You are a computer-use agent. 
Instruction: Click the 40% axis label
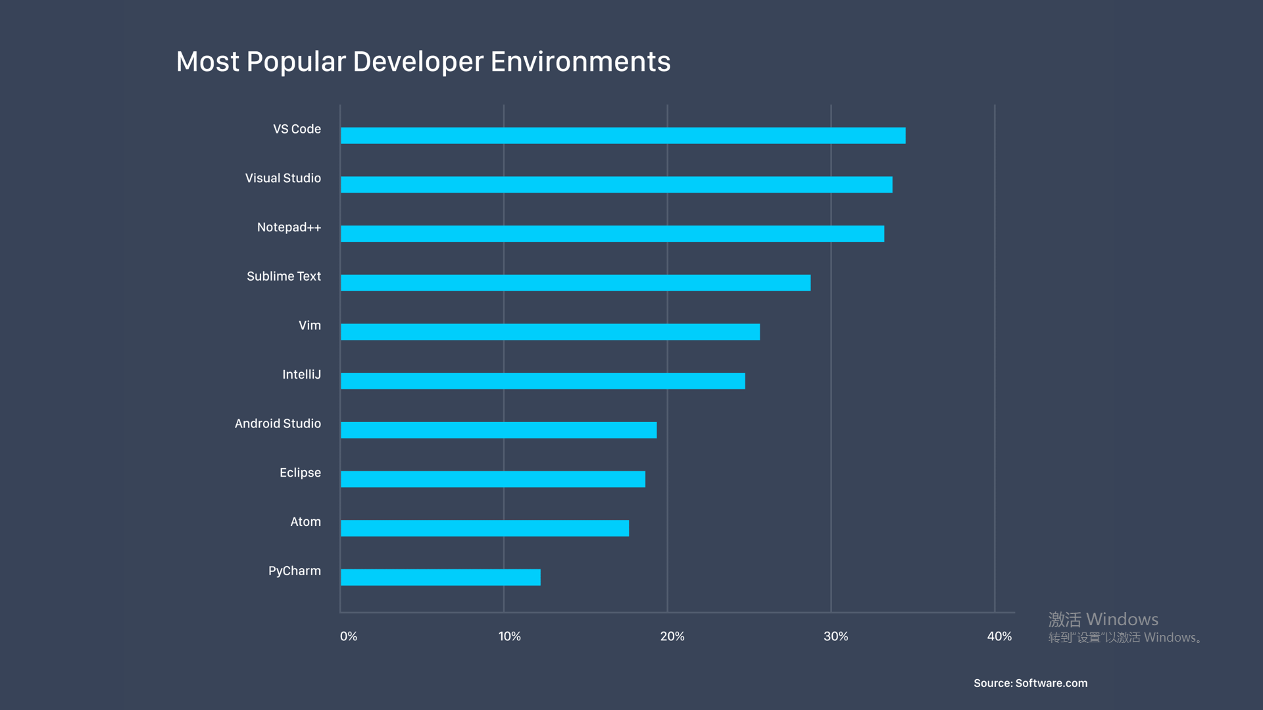tap(999, 636)
